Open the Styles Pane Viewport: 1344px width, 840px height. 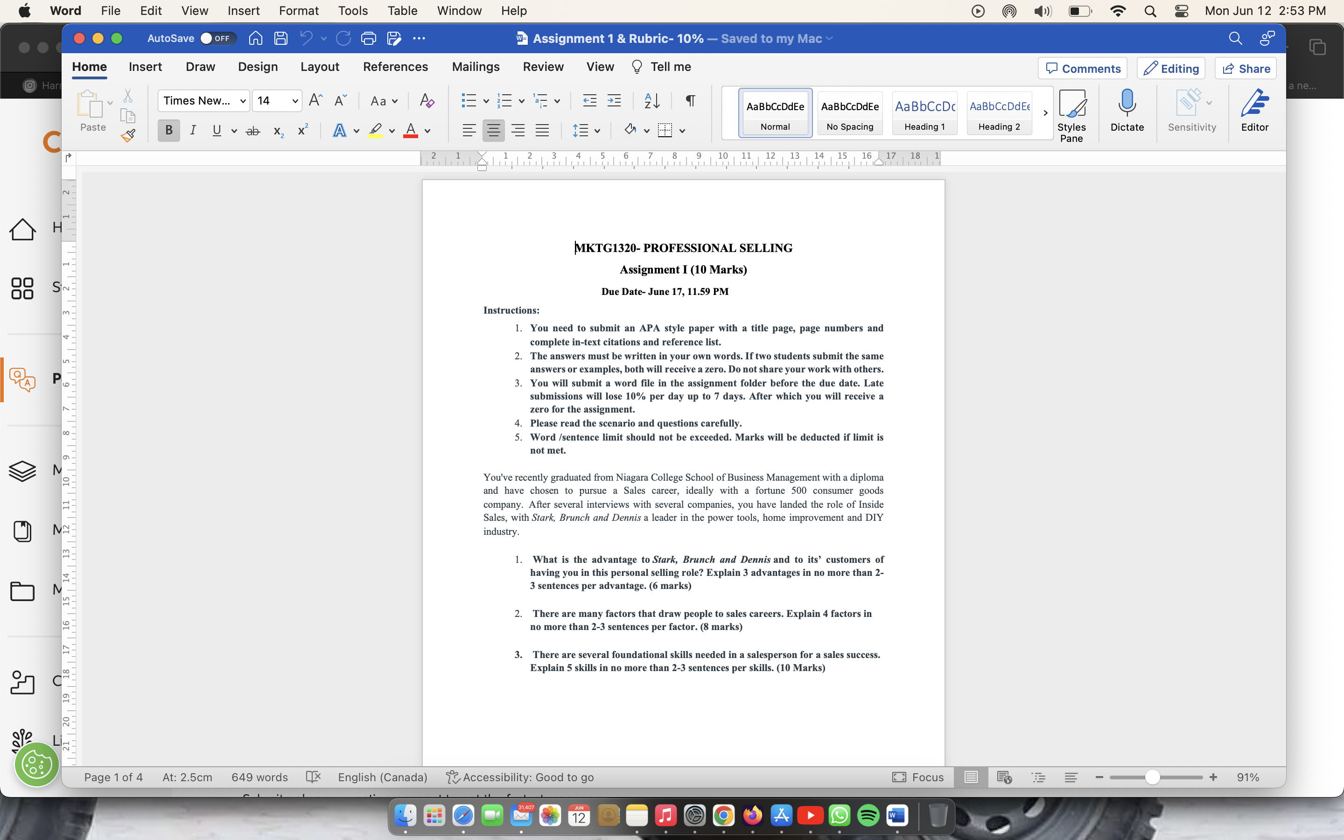click(x=1072, y=116)
